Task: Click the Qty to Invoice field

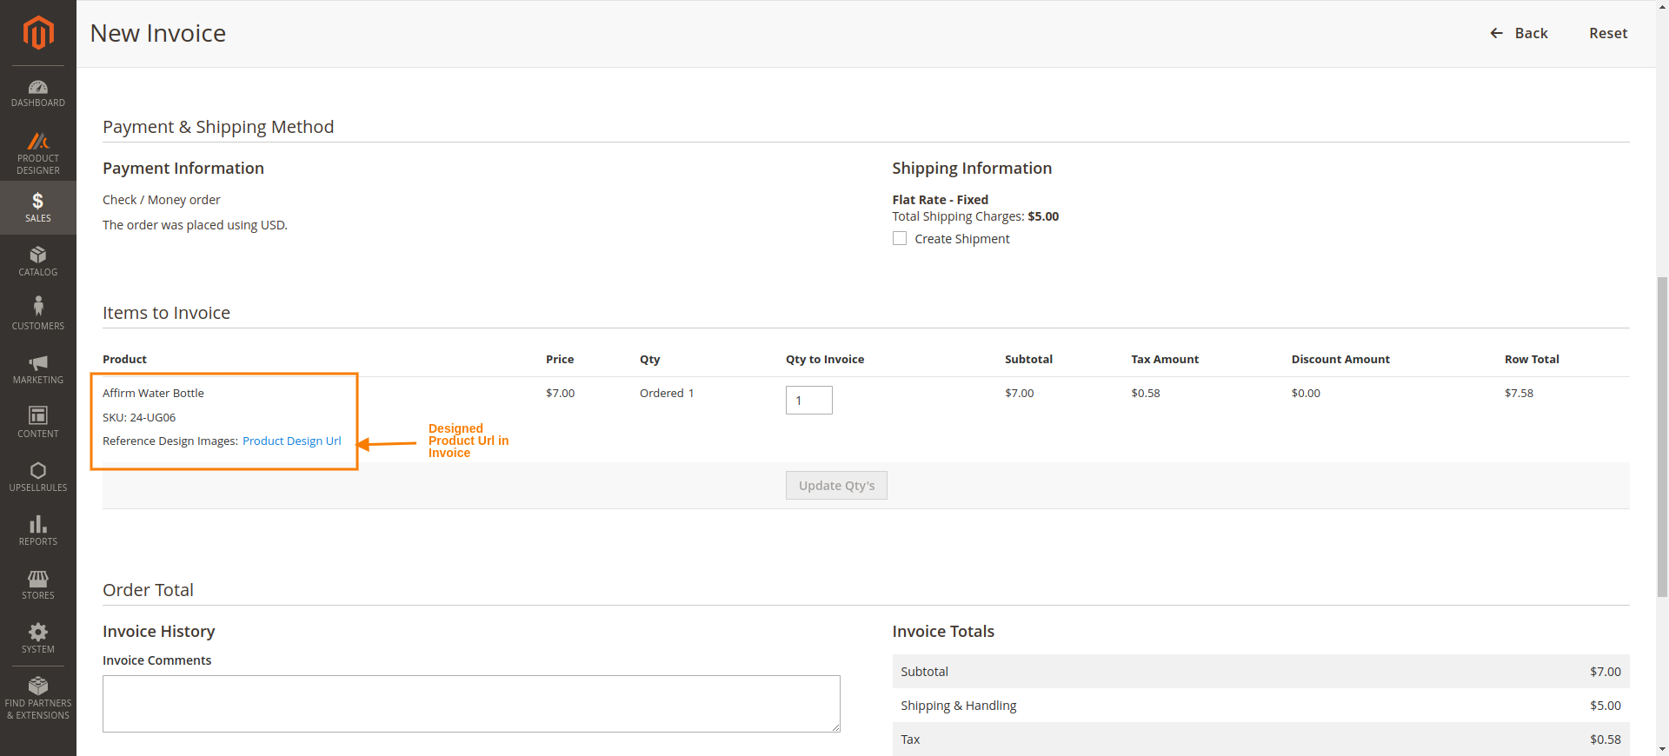Action: pos(809,401)
